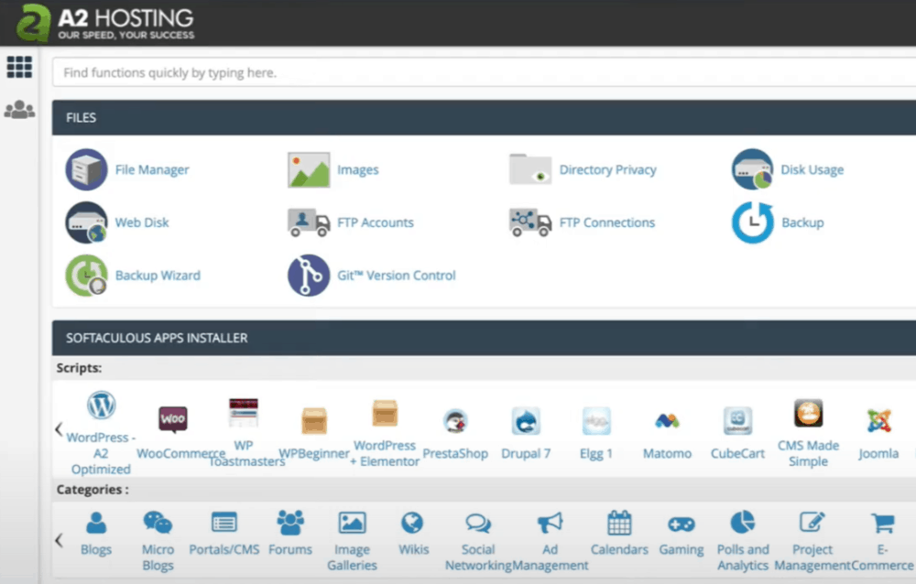
Task: Open the apps grid in the sidebar
Action: pyautogui.click(x=19, y=67)
